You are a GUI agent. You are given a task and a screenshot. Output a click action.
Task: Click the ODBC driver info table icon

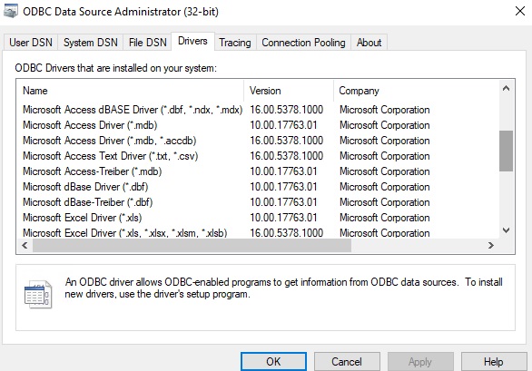coord(38,295)
